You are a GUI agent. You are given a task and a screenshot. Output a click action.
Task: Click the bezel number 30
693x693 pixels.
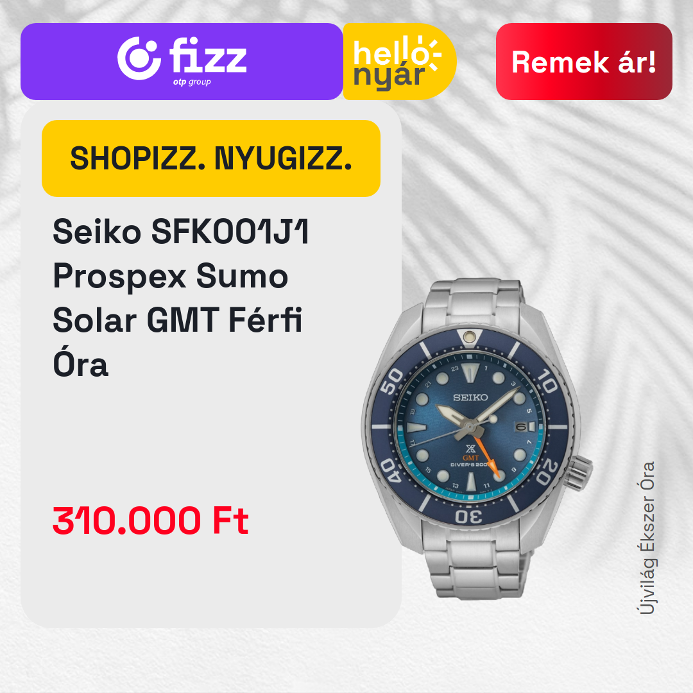click(469, 517)
